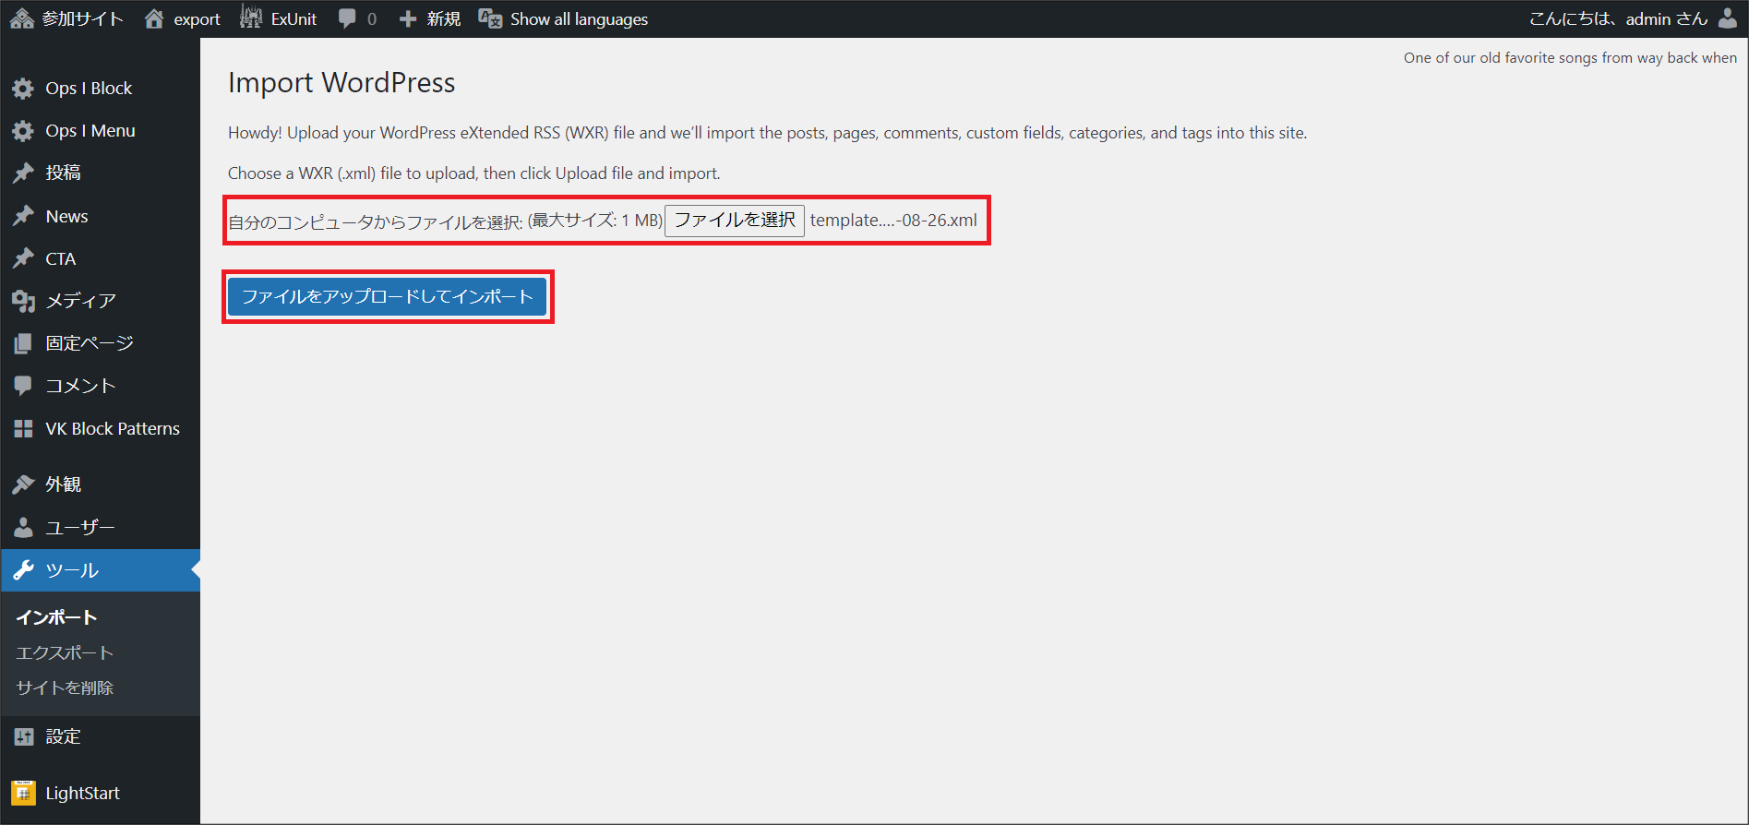Click the gear icon for Ops I Menu
This screenshot has height=825, width=1749.
[23, 131]
